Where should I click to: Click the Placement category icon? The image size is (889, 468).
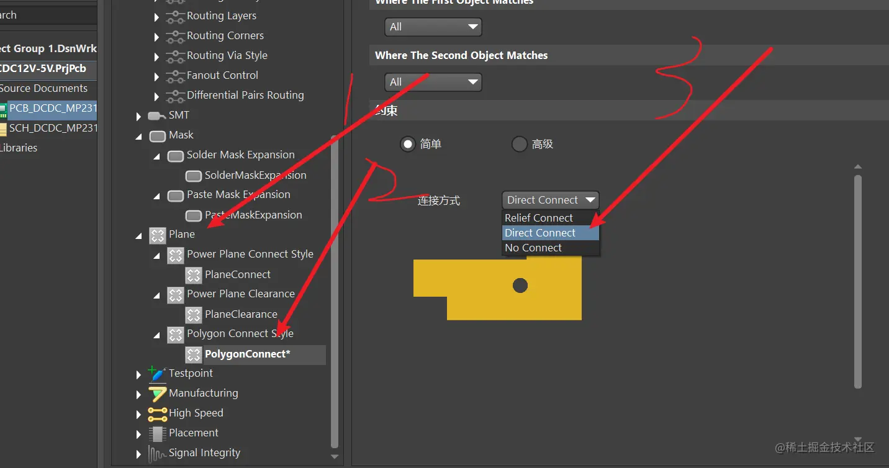coord(157,433)
